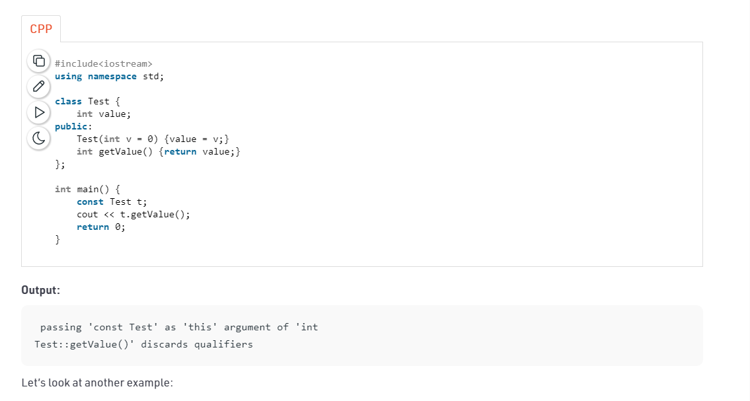
Task: Click the 'using namespace std;' line
Action: [x=109, y=76]
